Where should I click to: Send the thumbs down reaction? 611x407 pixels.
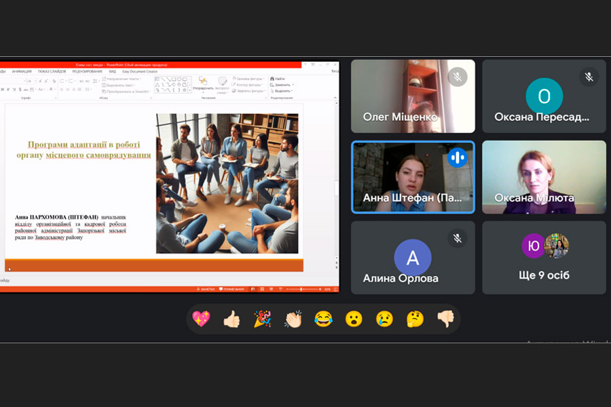(x=446, y=319)
